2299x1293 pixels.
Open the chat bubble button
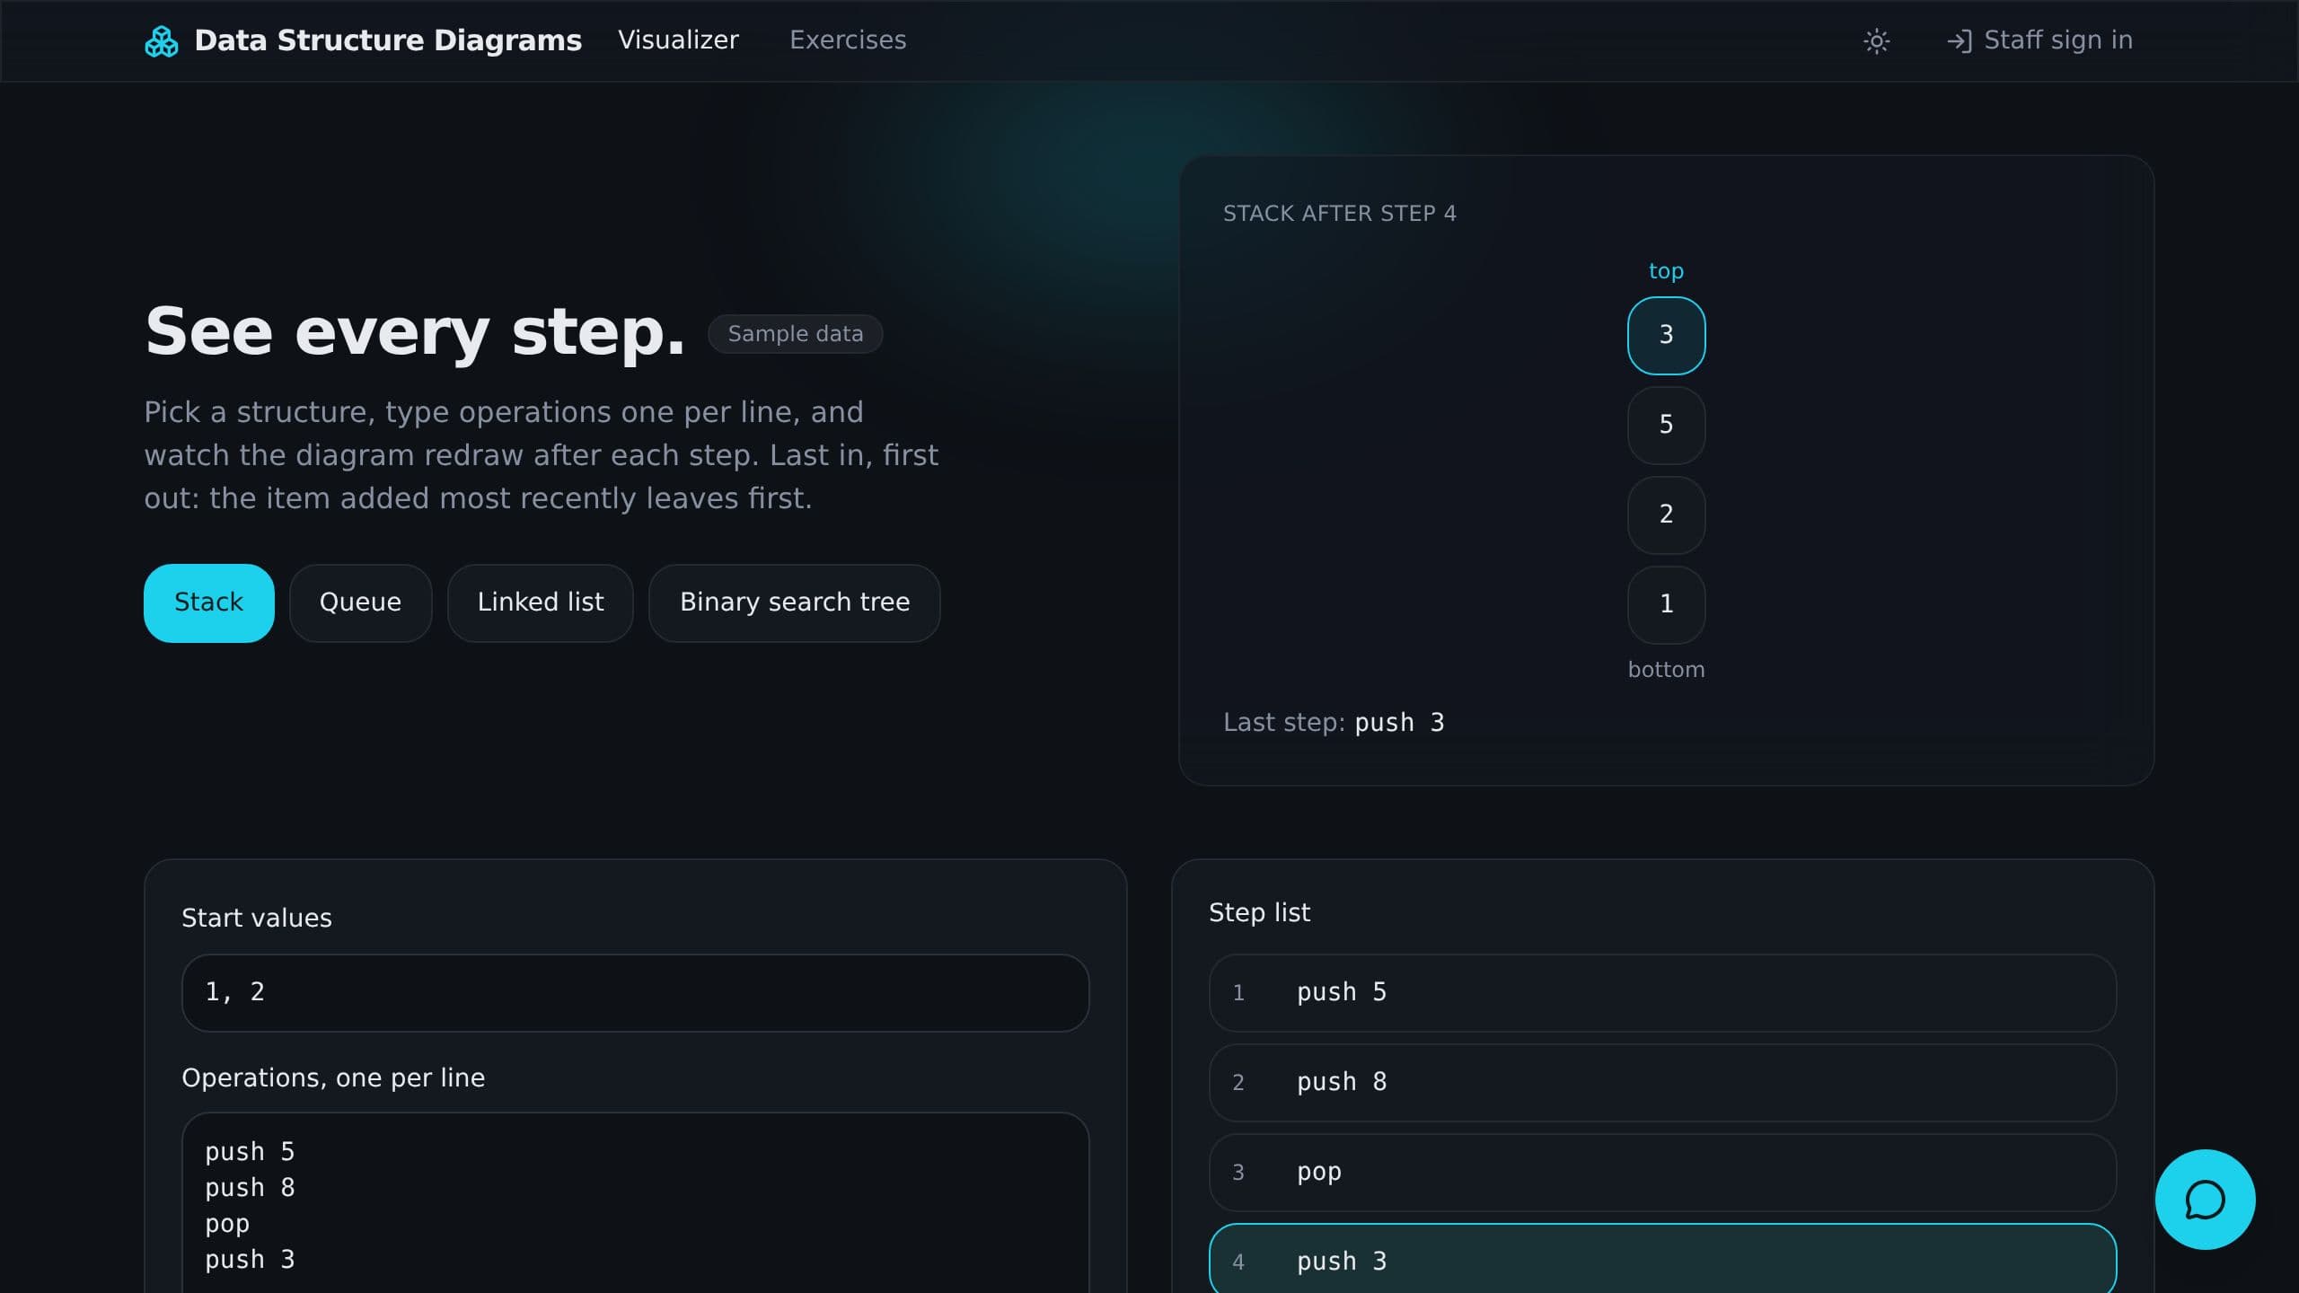[2205, 1200]
